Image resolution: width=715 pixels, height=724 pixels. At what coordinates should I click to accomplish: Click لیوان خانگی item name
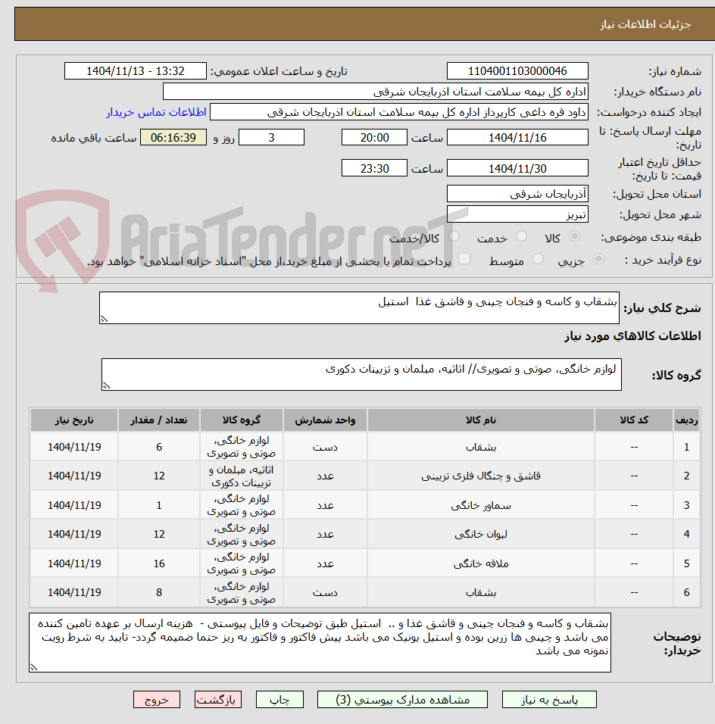481,534
